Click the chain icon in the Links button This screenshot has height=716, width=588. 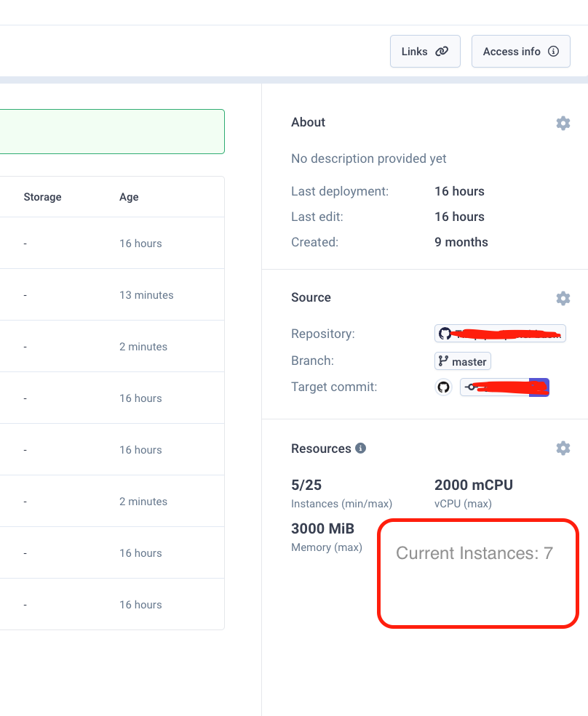pyautogui.click(x=442, y=52)
